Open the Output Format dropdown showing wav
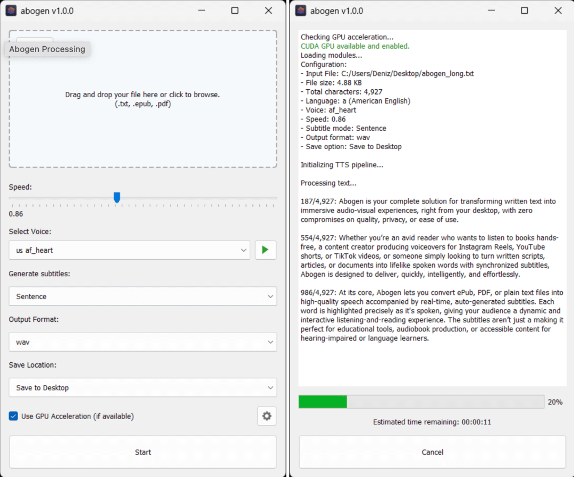The image size is (574, 477). pyautogui.click(x=142, y=342)
